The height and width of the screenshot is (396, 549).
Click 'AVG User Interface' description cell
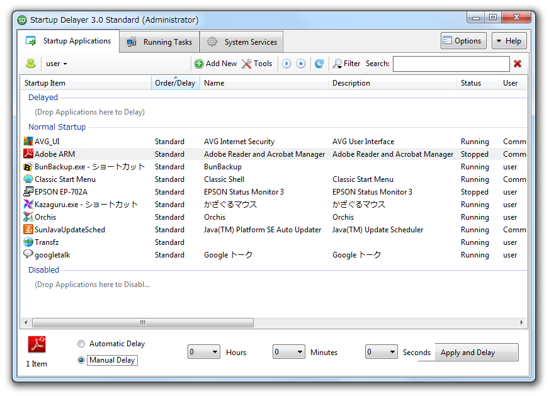point(363,142)
